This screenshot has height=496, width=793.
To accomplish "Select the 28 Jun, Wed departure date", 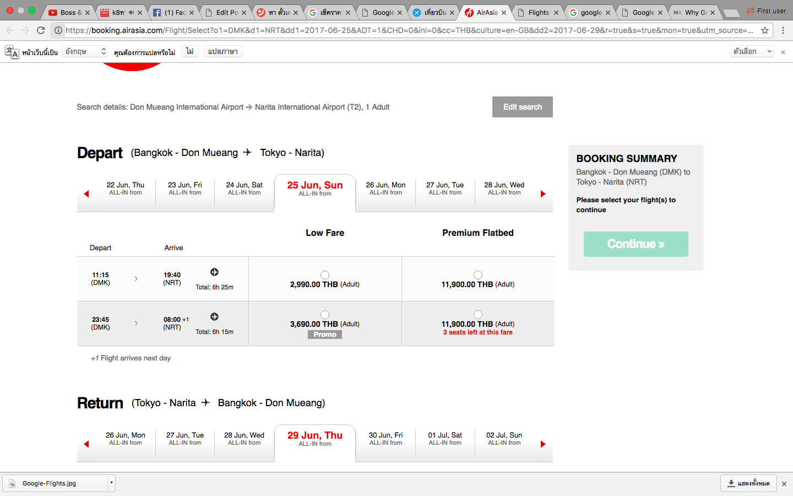I will [x=504, y=188].
